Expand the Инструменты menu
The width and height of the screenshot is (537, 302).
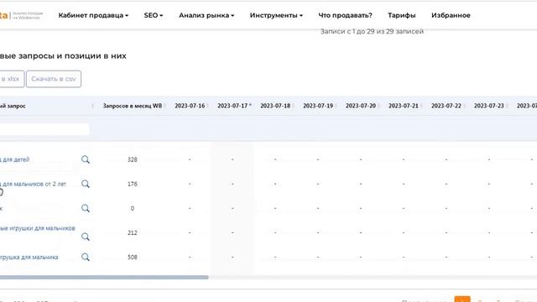pyautogui.click(x=276, y=15)
